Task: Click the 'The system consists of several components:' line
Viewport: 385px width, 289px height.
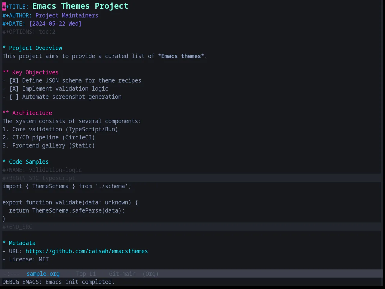Action: pyautogui.click(x=72, y=121)
